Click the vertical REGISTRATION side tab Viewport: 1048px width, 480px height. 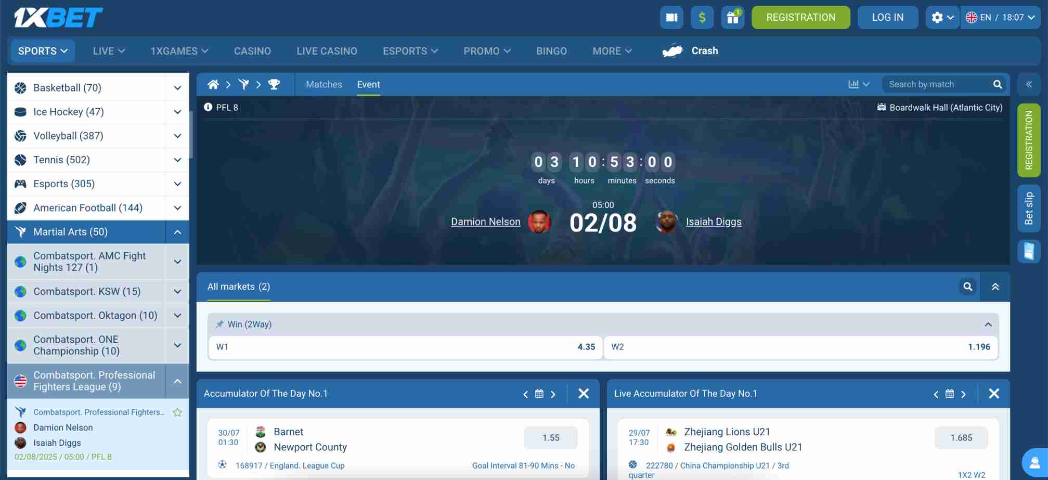1029,140
